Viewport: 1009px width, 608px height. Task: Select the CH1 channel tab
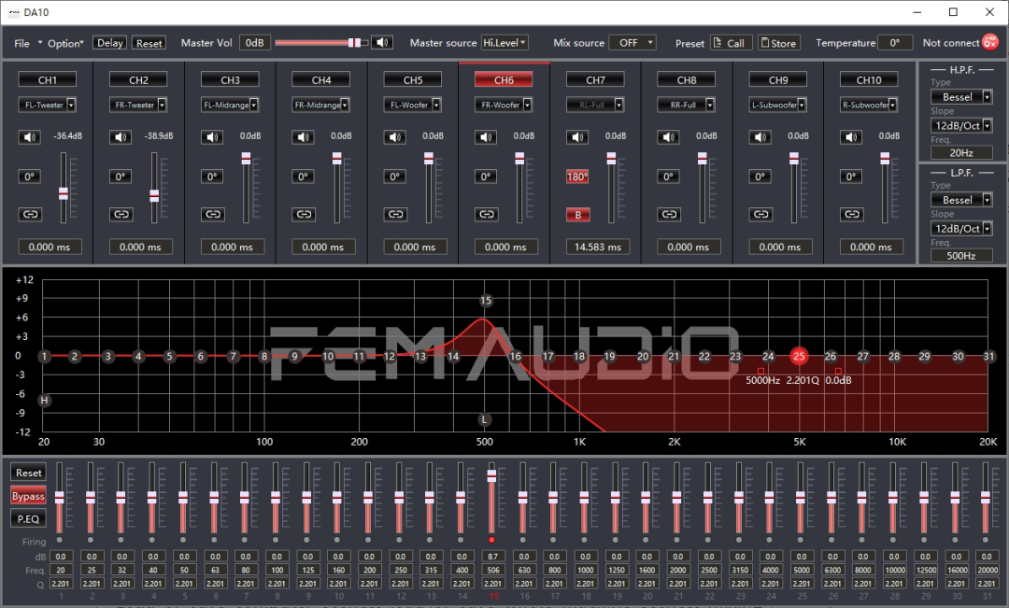[x=48, y=79]
